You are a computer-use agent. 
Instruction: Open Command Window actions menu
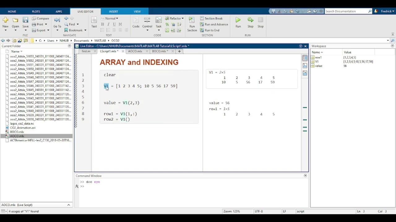coord(305,176)
